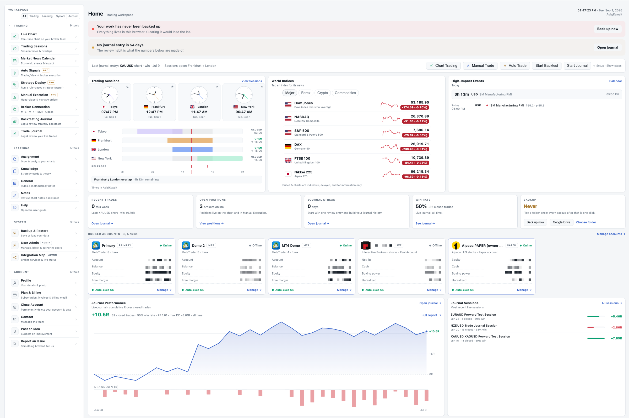Click the Market News Calendar icon
Image resolution: width=629 pixels, height=418 pixels.
(15, 61)
